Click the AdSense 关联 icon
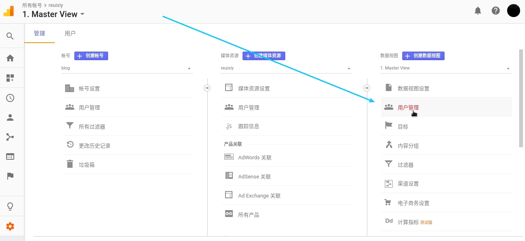525x241 pixels. pyautogui.click(x=229, y=176)
